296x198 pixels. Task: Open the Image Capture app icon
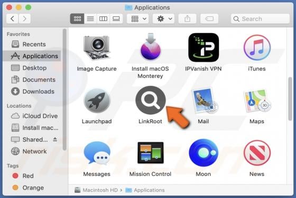click(97, 48)
